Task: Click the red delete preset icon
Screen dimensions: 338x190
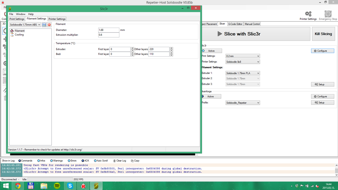Action: tap(49, 25)
